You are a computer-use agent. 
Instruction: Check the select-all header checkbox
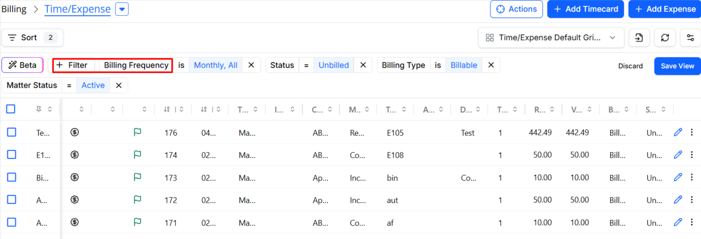[11, 109]
